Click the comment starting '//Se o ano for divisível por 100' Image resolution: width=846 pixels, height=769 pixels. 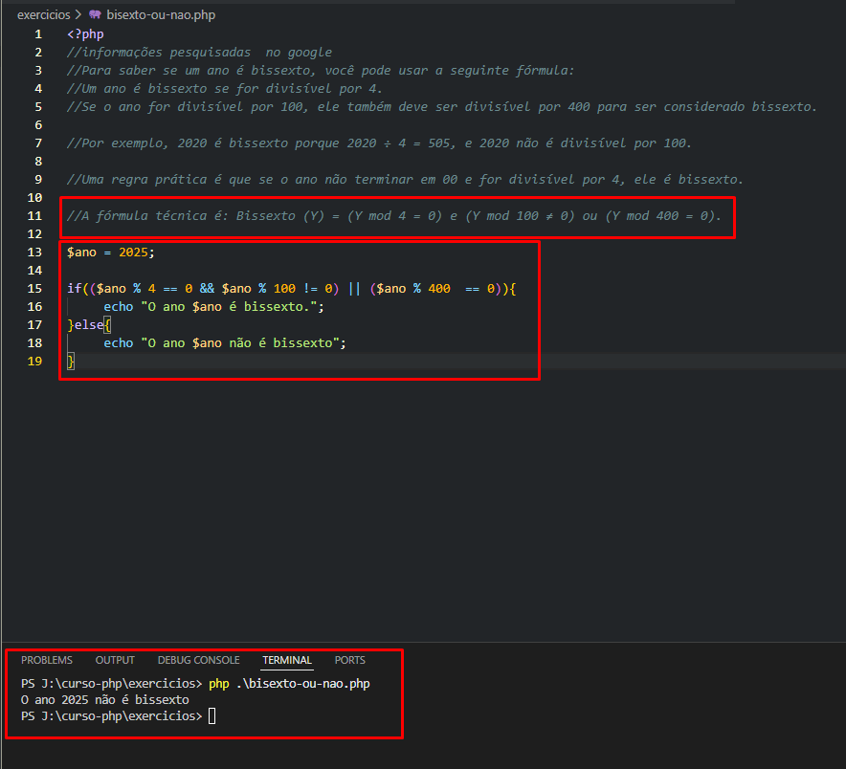pos(442,107)
